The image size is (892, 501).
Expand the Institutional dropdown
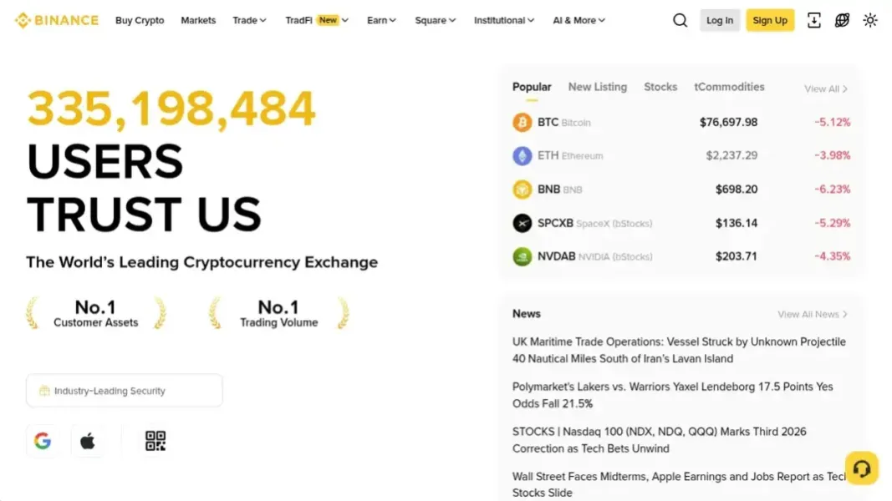click(x=504, y=20)
